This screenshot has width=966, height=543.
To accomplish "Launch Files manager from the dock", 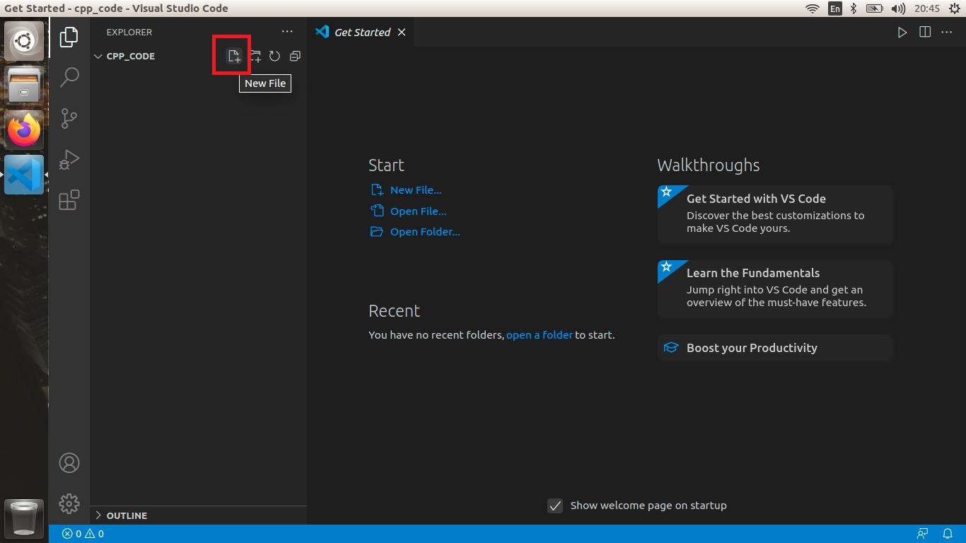I will pyautogui.click(x=24, y=85).
